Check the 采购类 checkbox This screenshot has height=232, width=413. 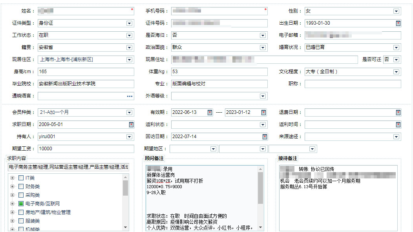[x=21, y=195]
